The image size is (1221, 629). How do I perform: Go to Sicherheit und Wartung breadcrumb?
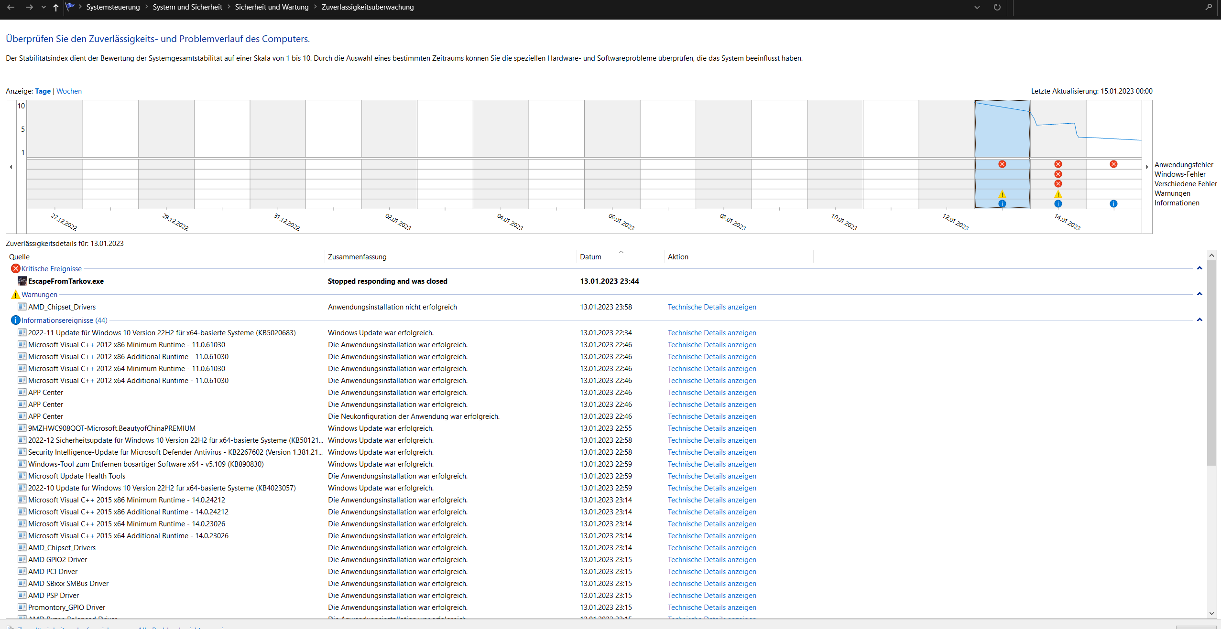[272, 7]
